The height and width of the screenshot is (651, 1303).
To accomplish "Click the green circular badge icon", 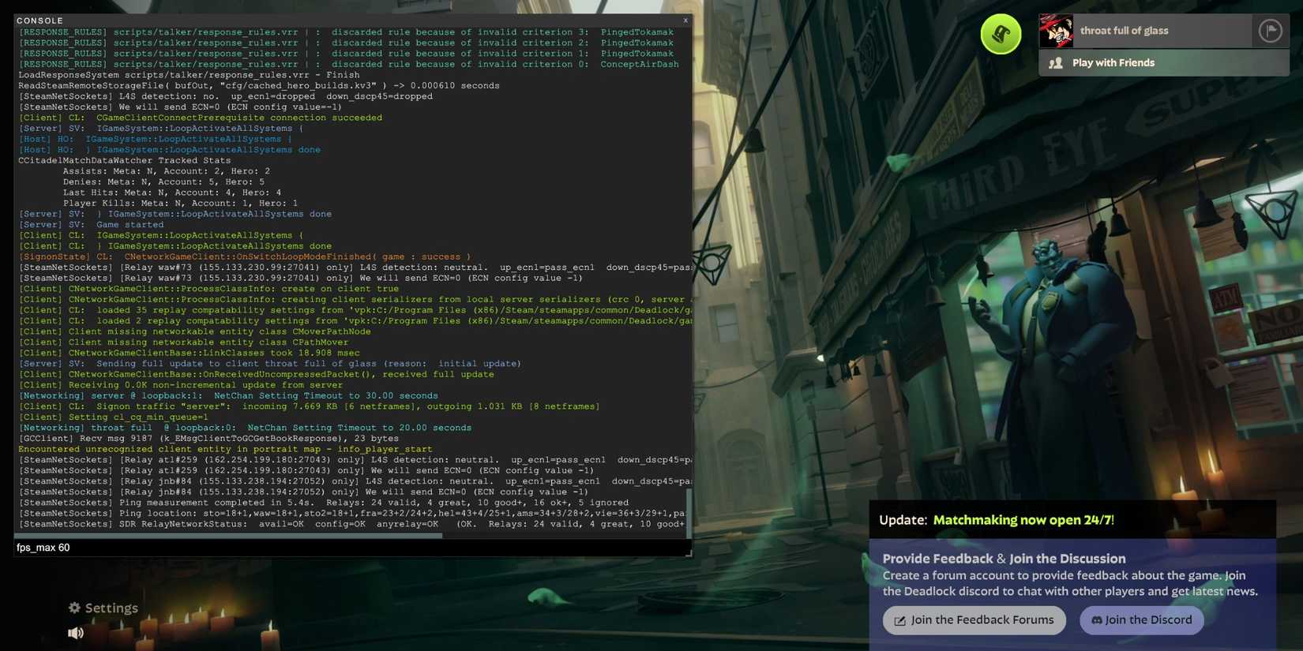I will [x=1001, y=34].
